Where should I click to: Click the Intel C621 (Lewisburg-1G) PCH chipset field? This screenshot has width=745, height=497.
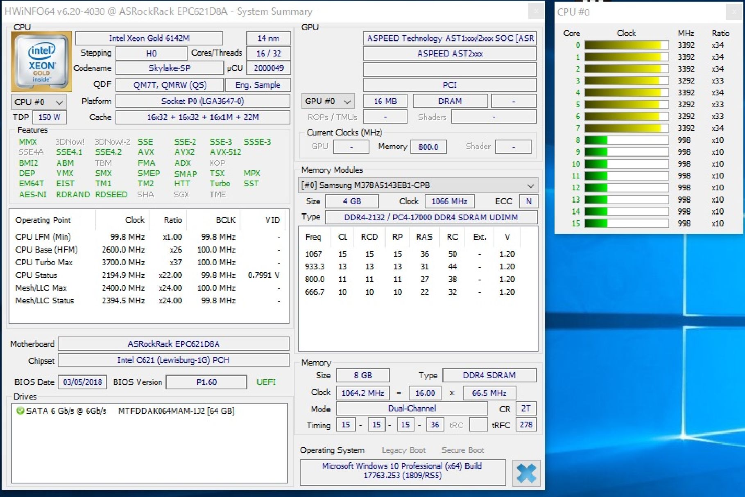click(x=174, y=360)
